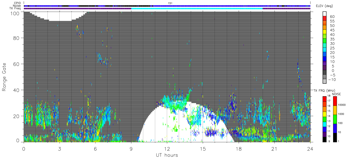Click NOISE legend value '100'
Screen dimensions: 349x161
pyautogui.click(x=341, y=123)
